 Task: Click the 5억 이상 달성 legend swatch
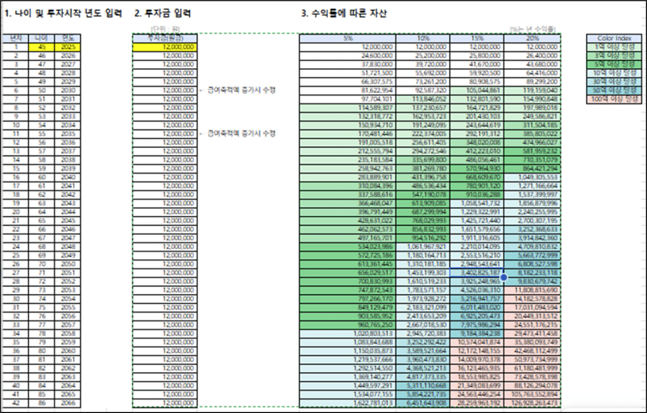(x=614, y=64)
